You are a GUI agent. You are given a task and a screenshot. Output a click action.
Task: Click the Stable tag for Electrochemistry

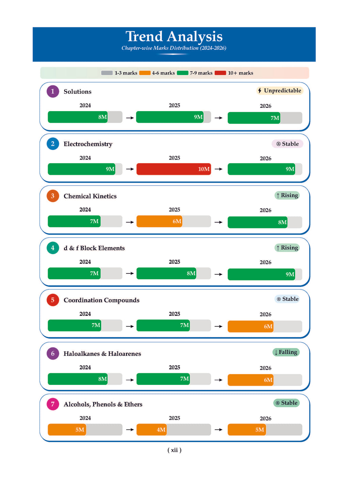287,144
